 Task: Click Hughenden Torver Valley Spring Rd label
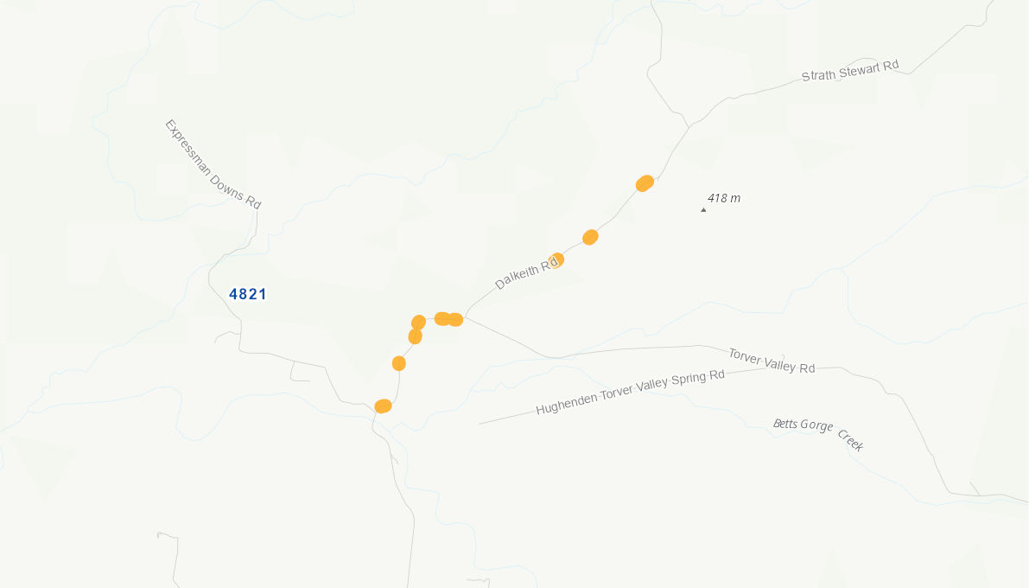tap(630, 392)
